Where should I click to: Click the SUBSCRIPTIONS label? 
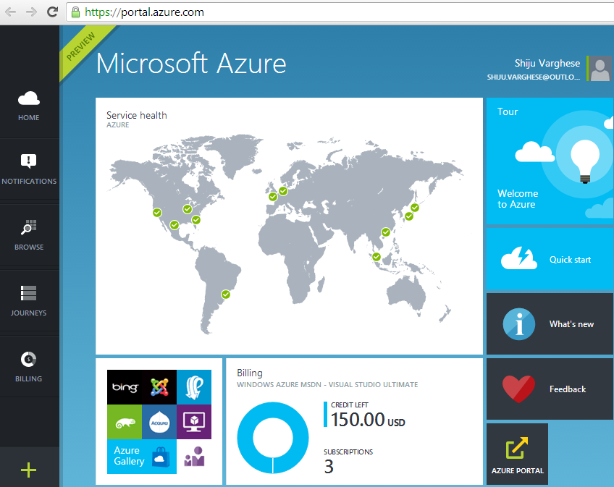348,452
